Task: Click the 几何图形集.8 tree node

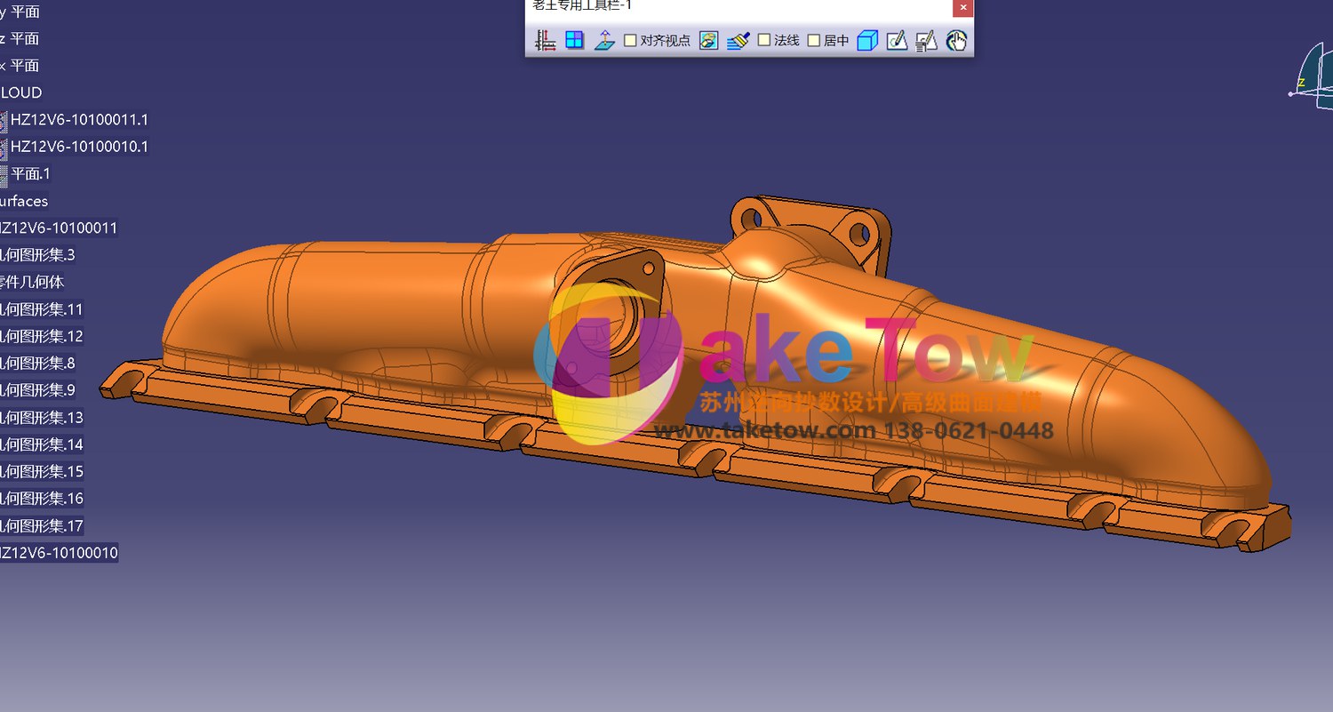Action: [38, 363]
